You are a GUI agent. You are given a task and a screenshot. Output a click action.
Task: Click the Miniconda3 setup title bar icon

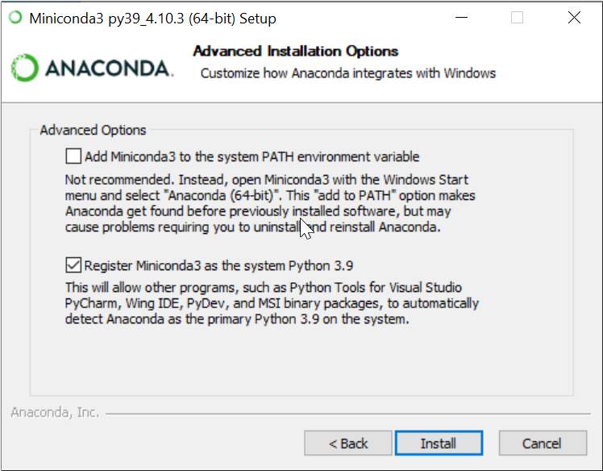15,17
